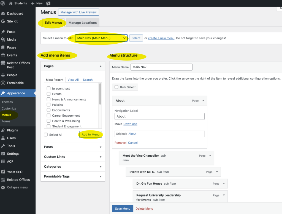Viewport: 282px width, 214px height.
Task: Open the Main Nav menu dropdown
Action: pos(101,38)
